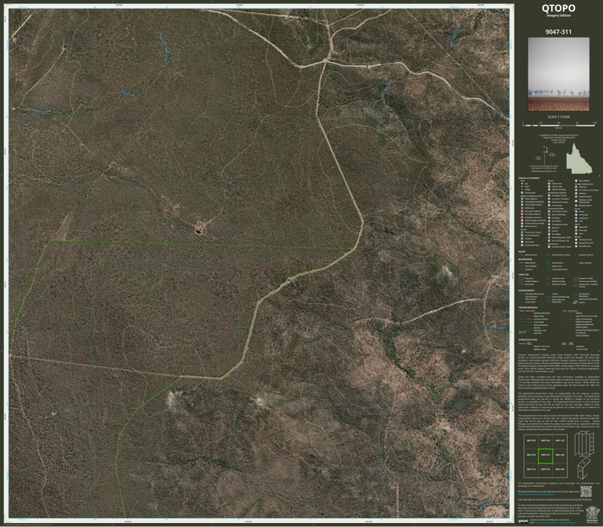Screen dimensions: 603x527
Task: Click the Lighthouse legend symbol
Action: 576,218
